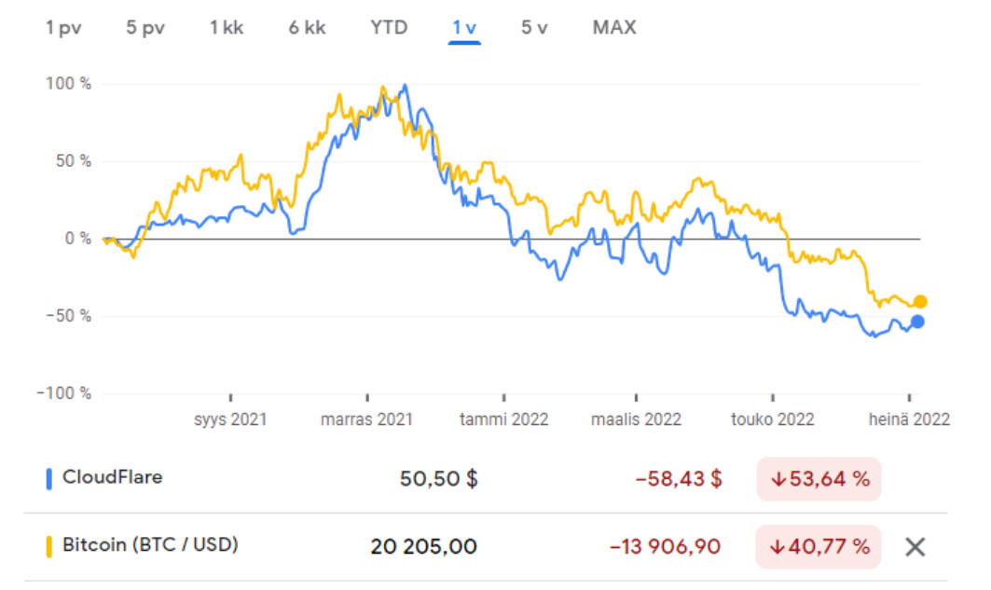The image size is (991, 590).
Task: Click the Bitcoin price 20 205,00
Action: 423,546
